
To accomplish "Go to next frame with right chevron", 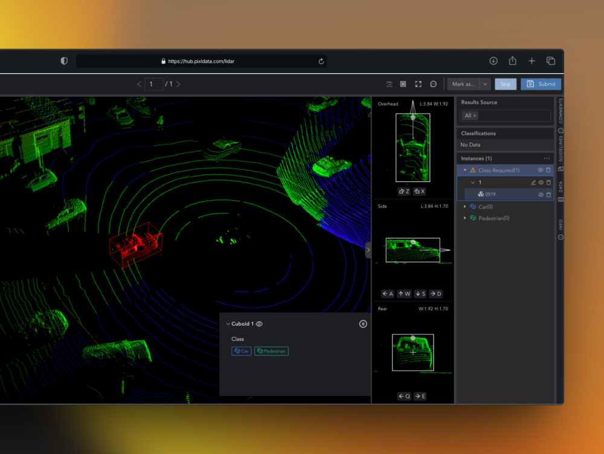I will (x=178, y=84).
